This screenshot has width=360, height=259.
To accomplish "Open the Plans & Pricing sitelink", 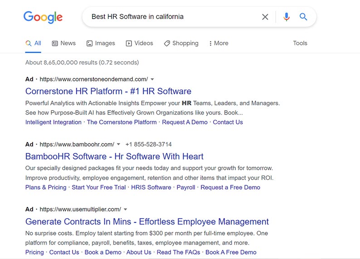I will click(x=46, y=187).
